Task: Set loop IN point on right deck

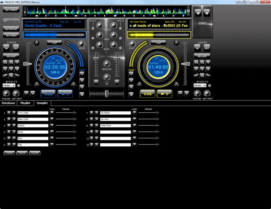Action: click(197, 48)
